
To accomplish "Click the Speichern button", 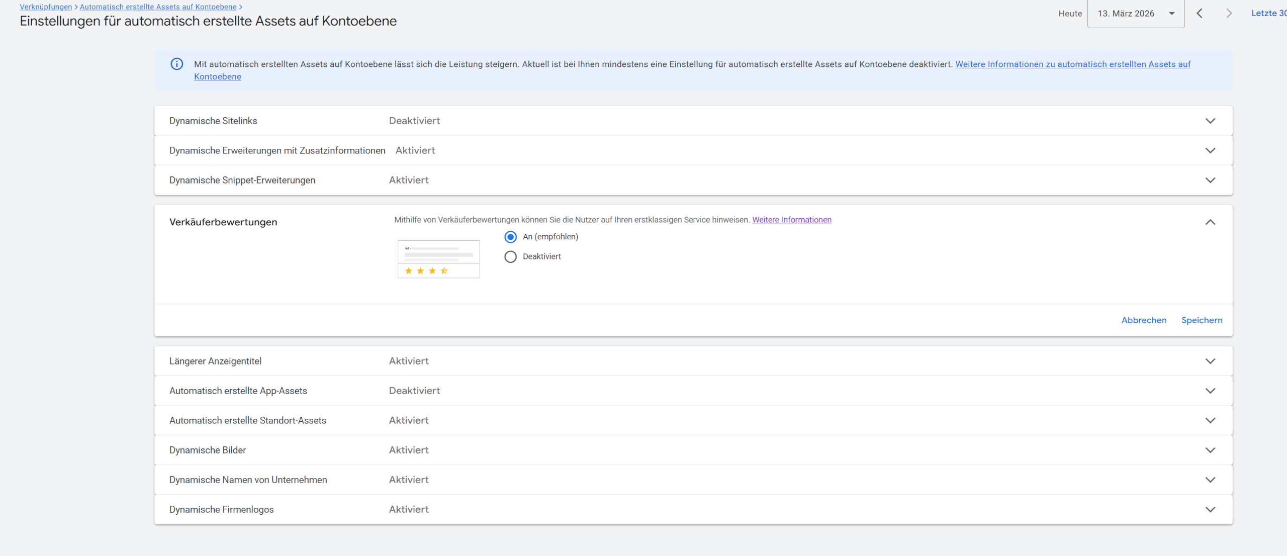I will tap(1202, 320).
